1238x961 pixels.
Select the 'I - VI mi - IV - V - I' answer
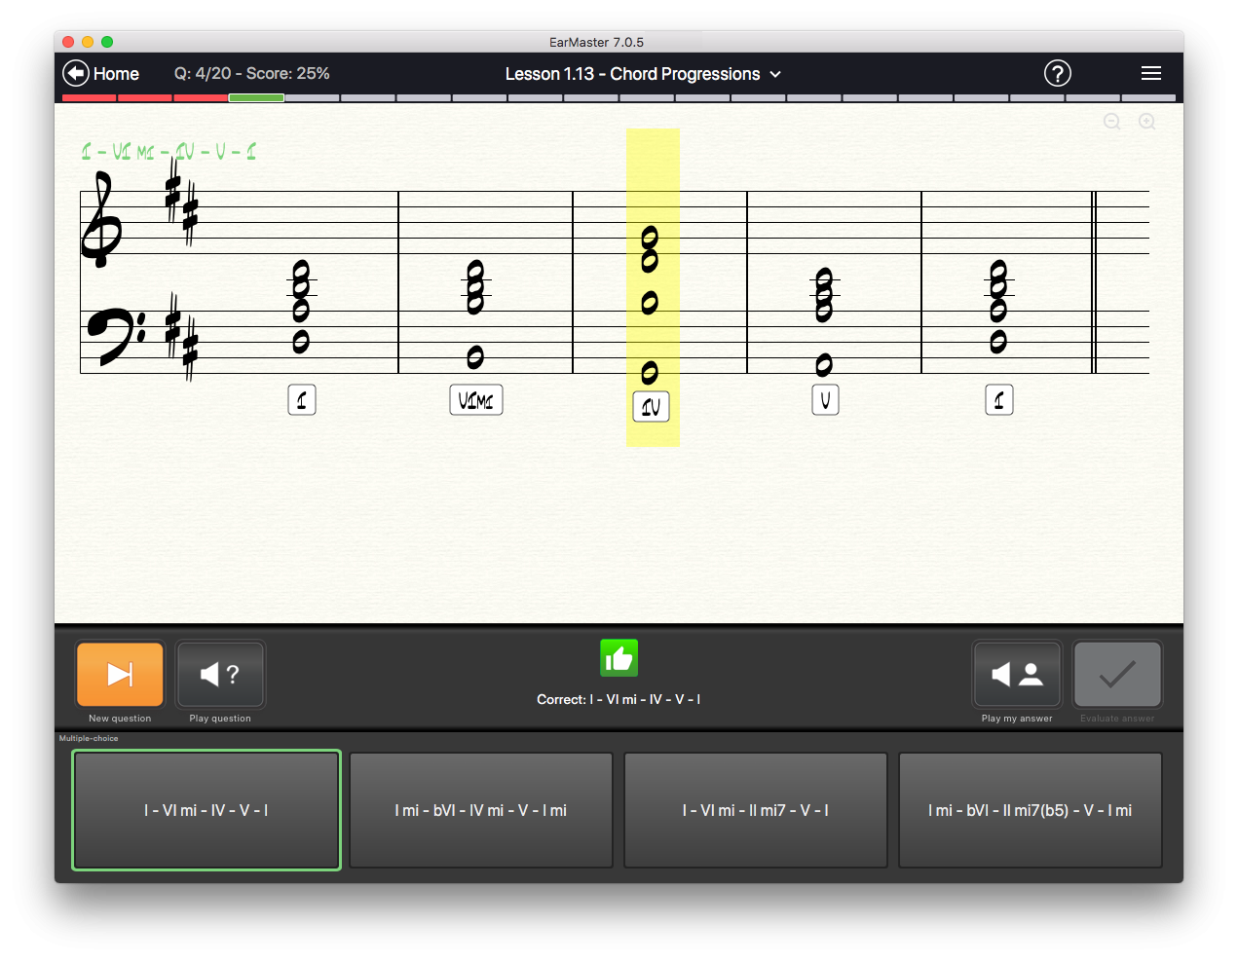(x=206, y=809)
